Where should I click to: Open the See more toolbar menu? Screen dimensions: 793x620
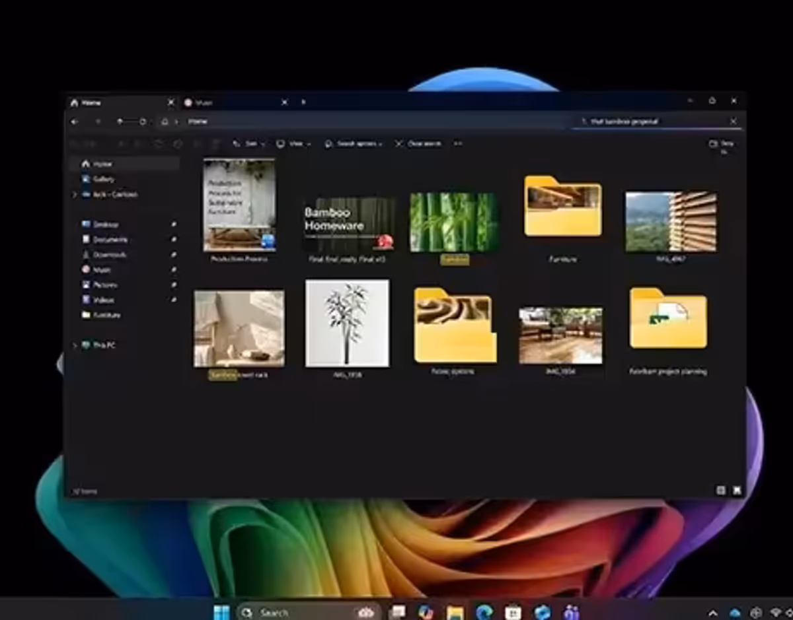pyautogui.click(x=458, y=143)
